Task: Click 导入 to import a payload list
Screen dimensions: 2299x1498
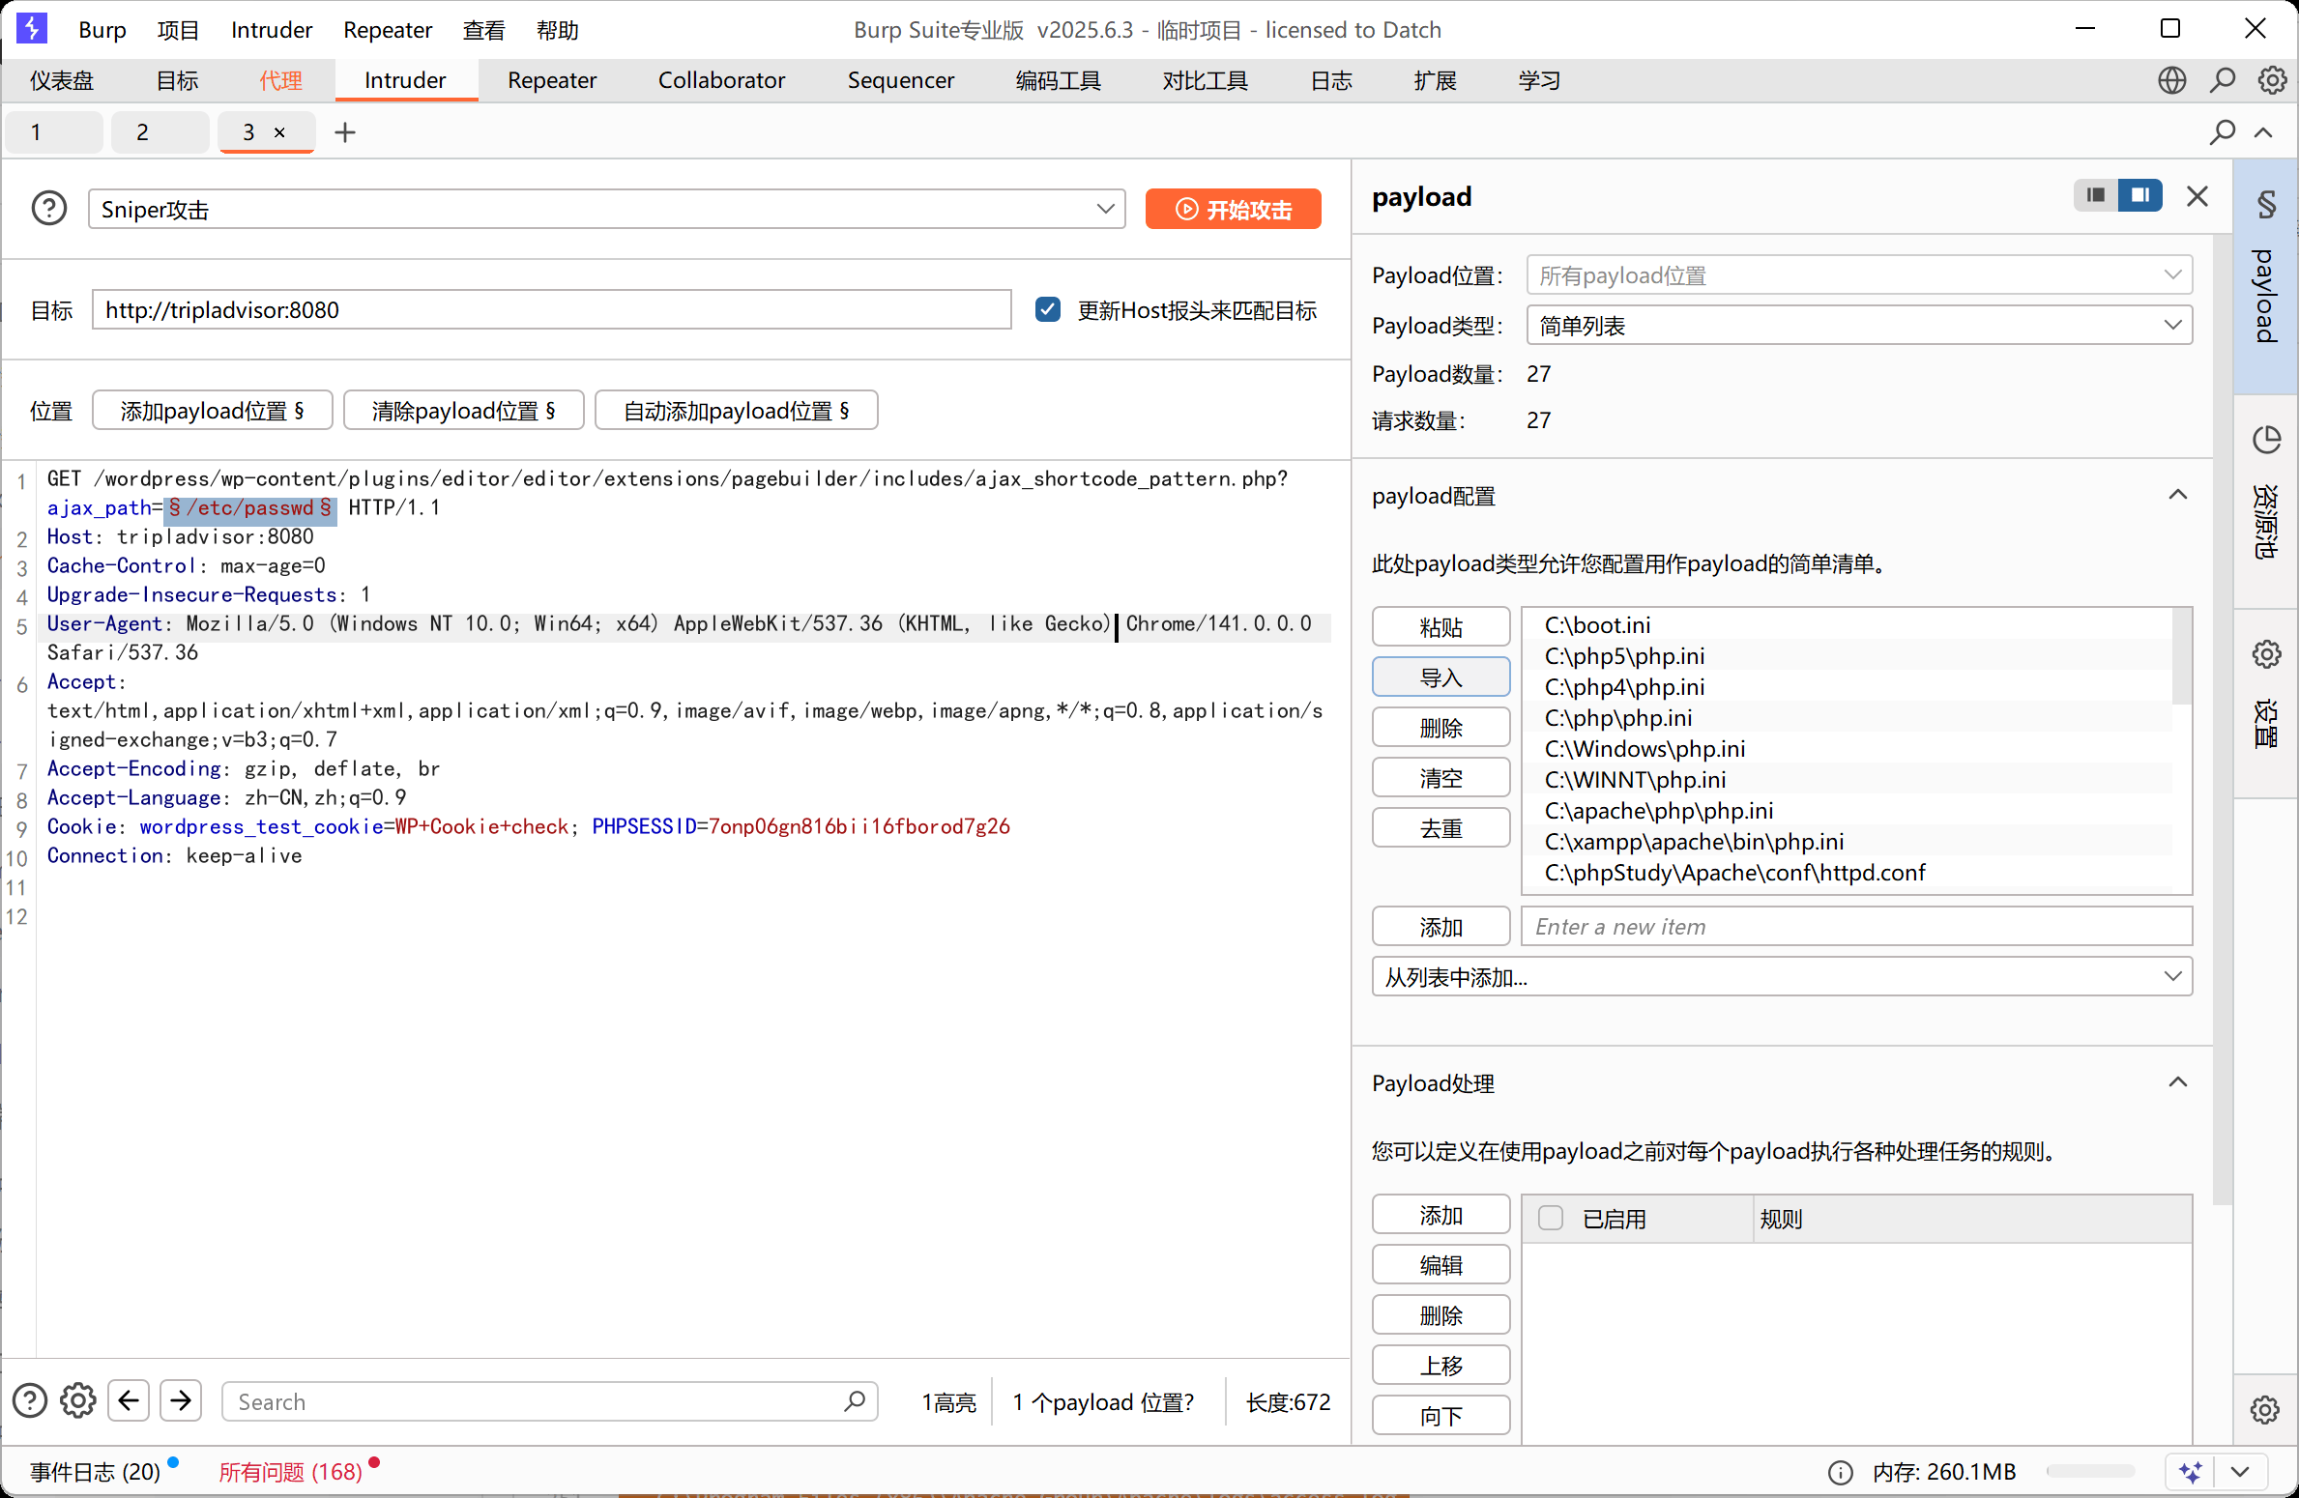Action: pyautogui.click(x=1440, y=677)
